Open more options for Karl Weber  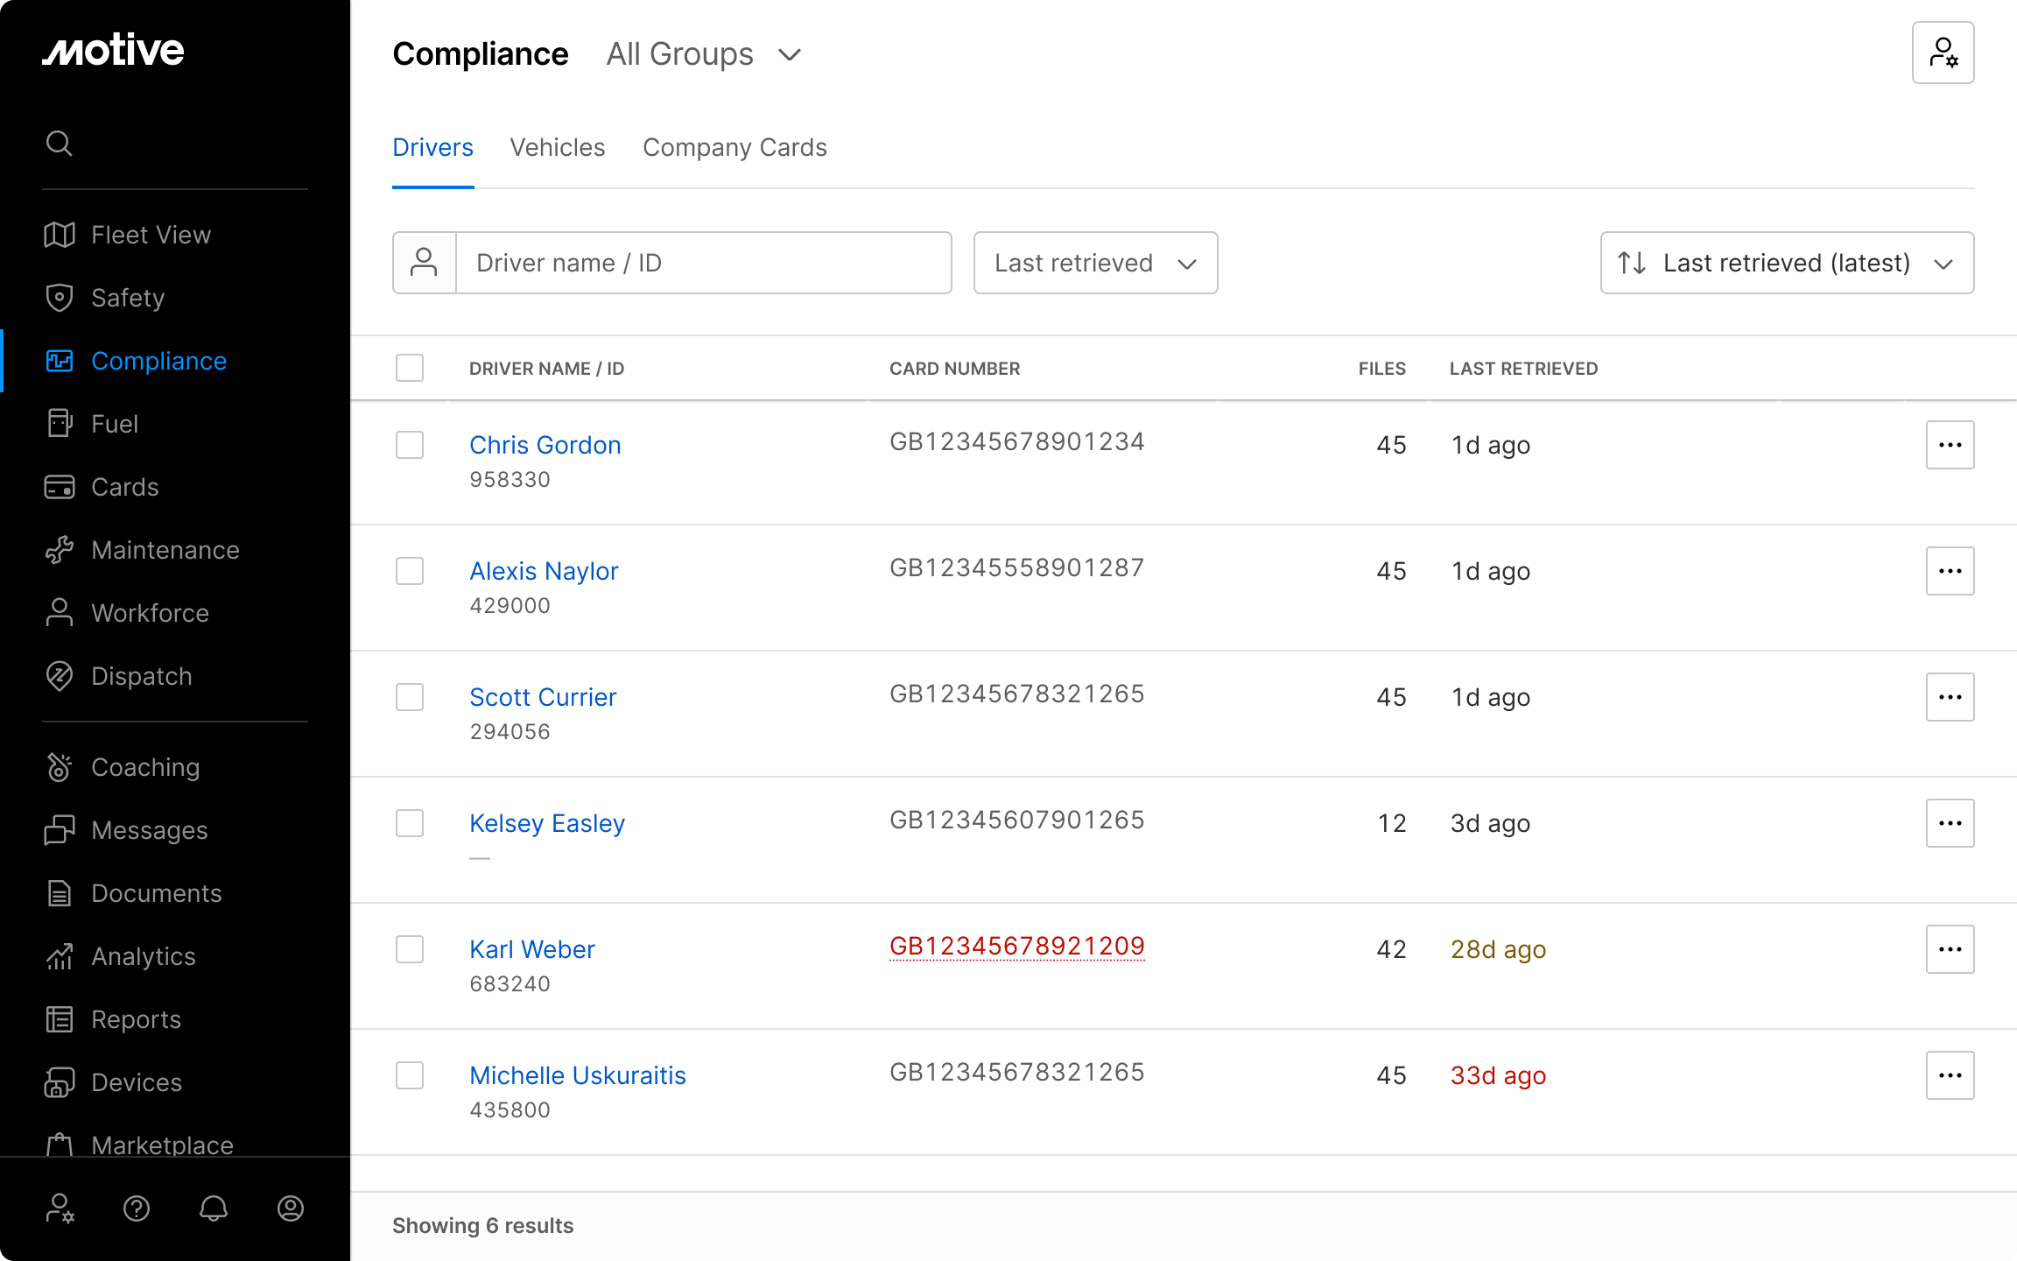point(1950,949)
